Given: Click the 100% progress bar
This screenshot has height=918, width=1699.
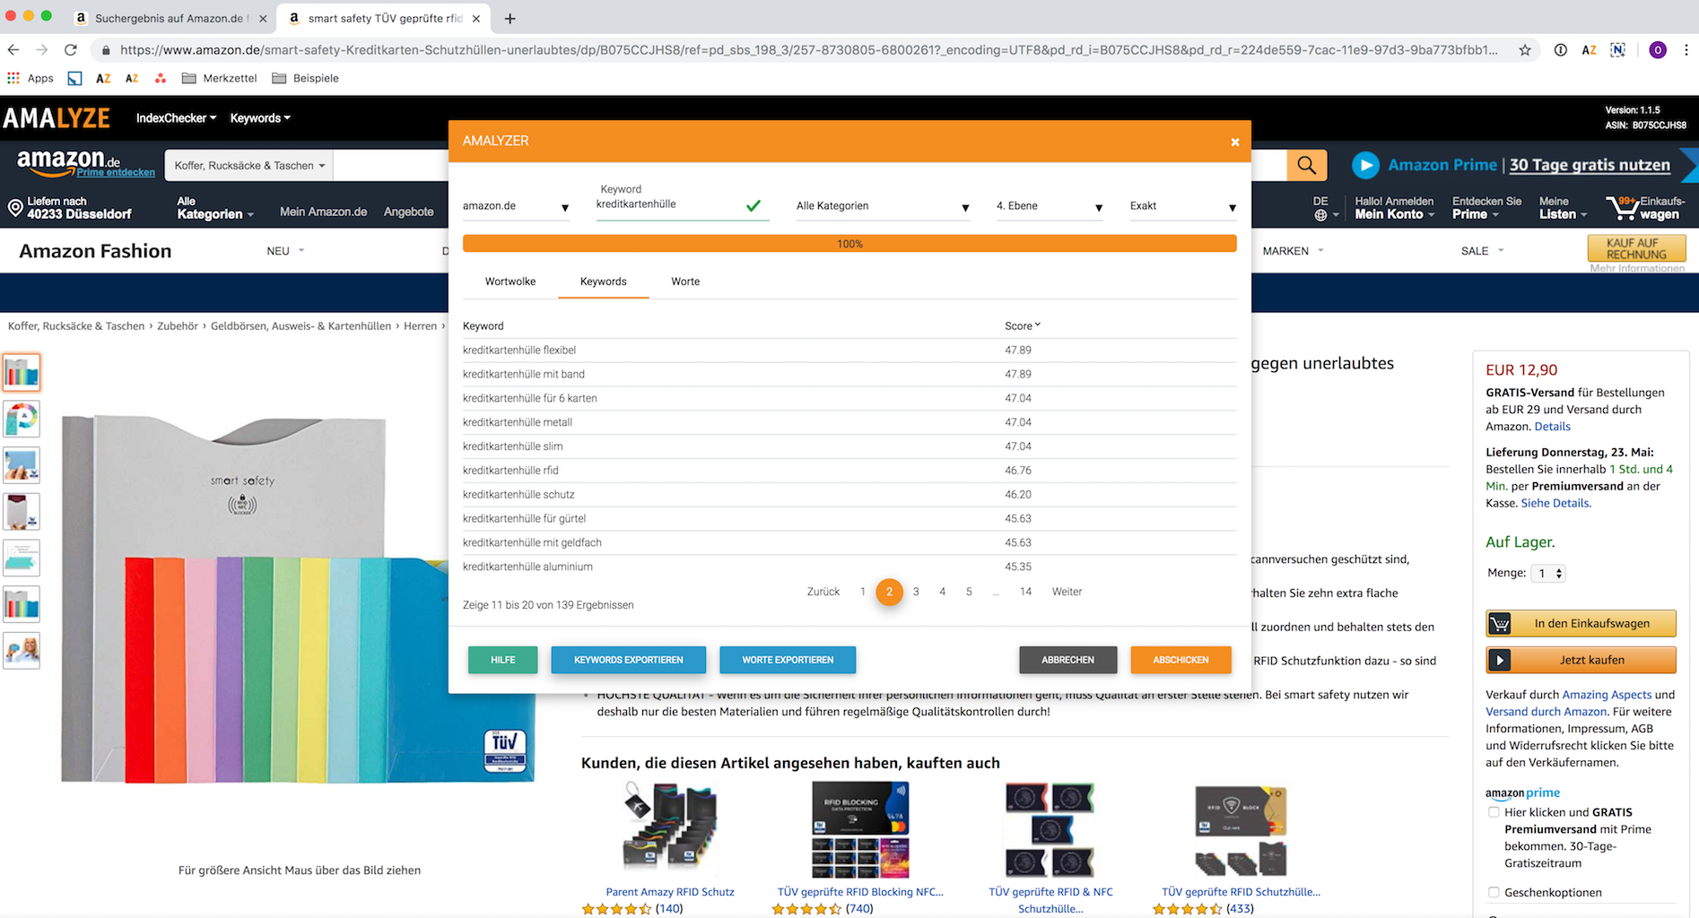Looking at the screenshot, I should 849,244.
